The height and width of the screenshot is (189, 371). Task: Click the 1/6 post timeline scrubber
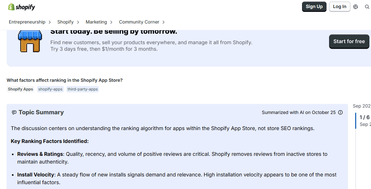365,117
